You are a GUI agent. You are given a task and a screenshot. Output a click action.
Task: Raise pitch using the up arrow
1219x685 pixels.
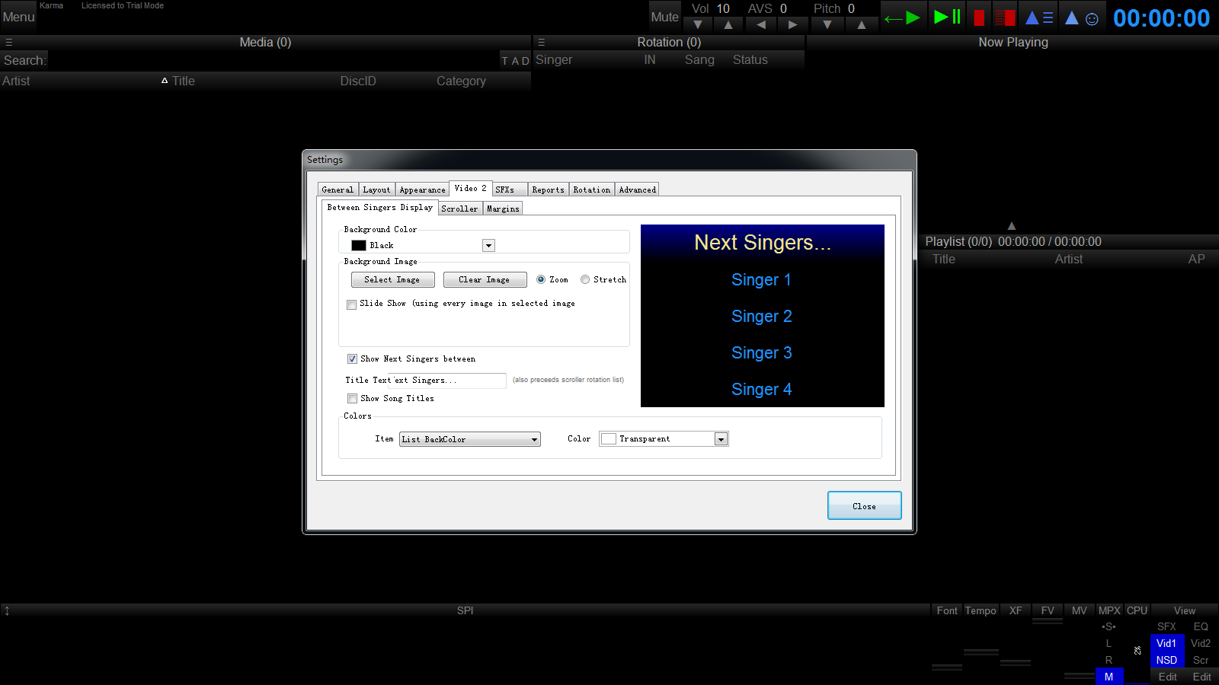[861, 25]
